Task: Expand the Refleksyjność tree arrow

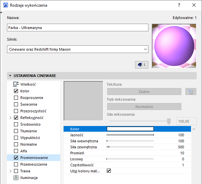Action: pos(11,118)
